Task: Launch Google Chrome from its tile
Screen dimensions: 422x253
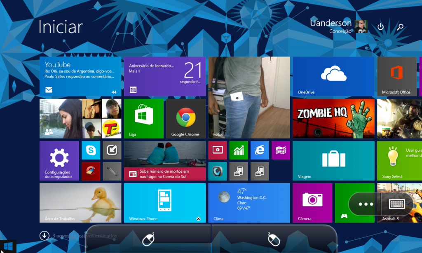Action: click(x=185, y=119)
